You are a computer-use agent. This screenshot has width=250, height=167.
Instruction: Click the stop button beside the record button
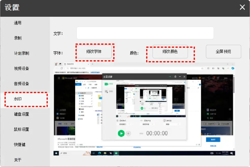click(x=129, y=133)
